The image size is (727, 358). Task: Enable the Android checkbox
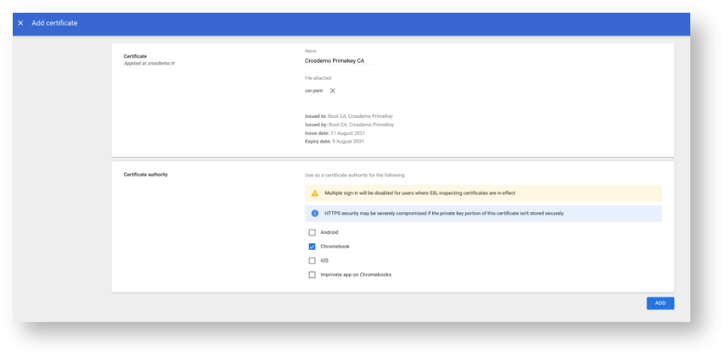(312, 233)
